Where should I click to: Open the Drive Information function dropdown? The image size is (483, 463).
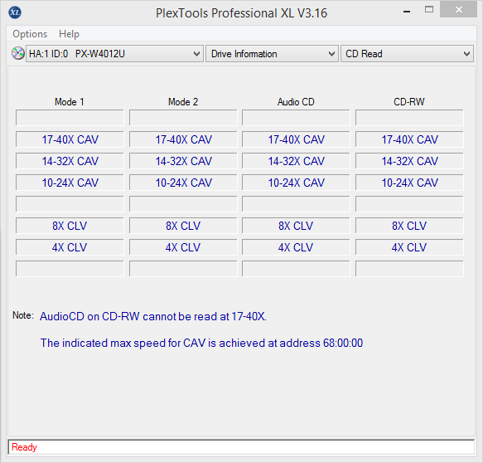[272, 54]
